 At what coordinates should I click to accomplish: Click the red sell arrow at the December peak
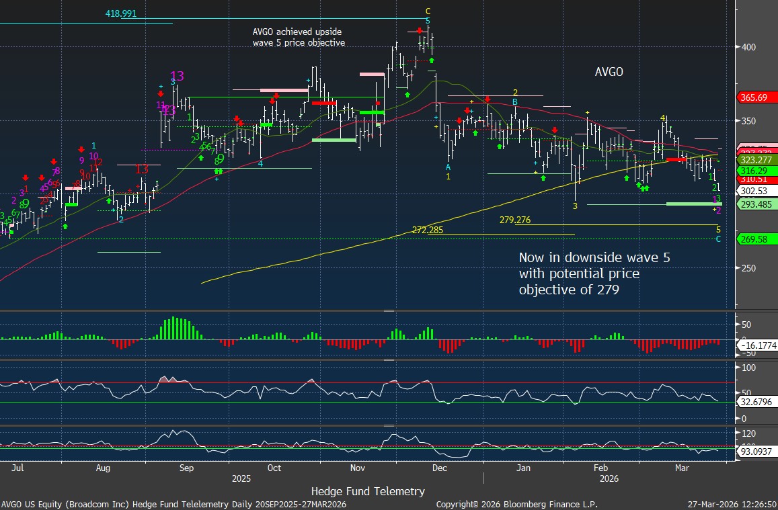419,30
